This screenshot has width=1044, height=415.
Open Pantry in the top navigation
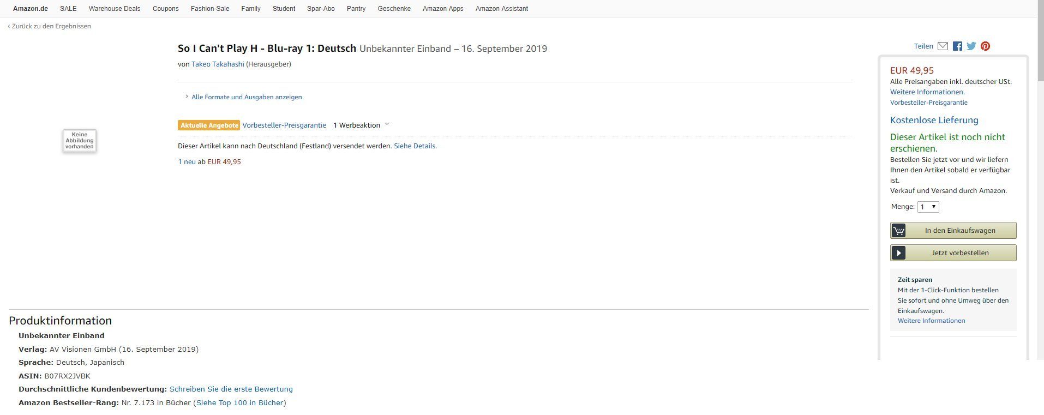tap(356, 9)
